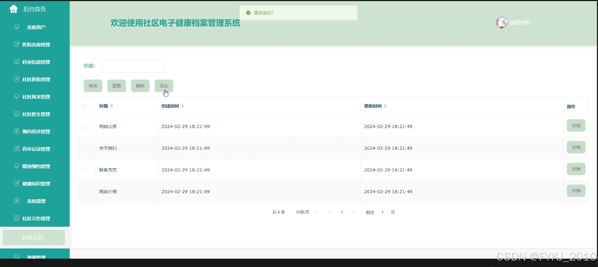Screen dimensions: 598x267
Task: Click the icon beside 预约看诊管理
Action: 17,131
